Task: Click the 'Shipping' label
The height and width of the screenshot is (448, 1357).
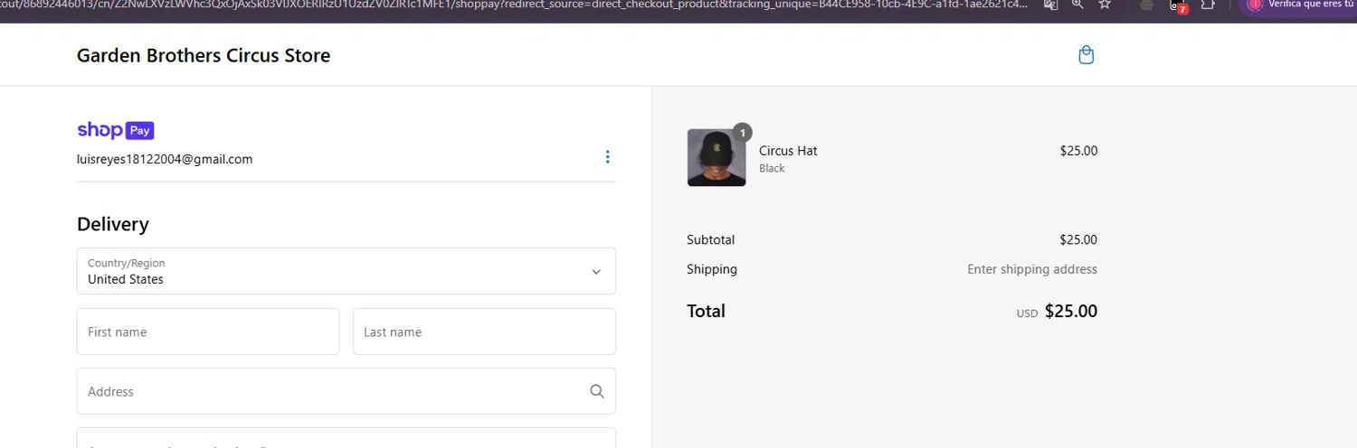Action: click(712, 269)
